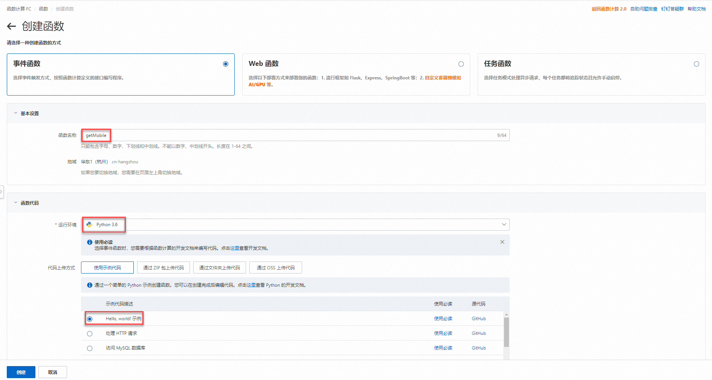Open 帮助文档 link
Viewport: 712px width, 380px height.
pos(697,9)
